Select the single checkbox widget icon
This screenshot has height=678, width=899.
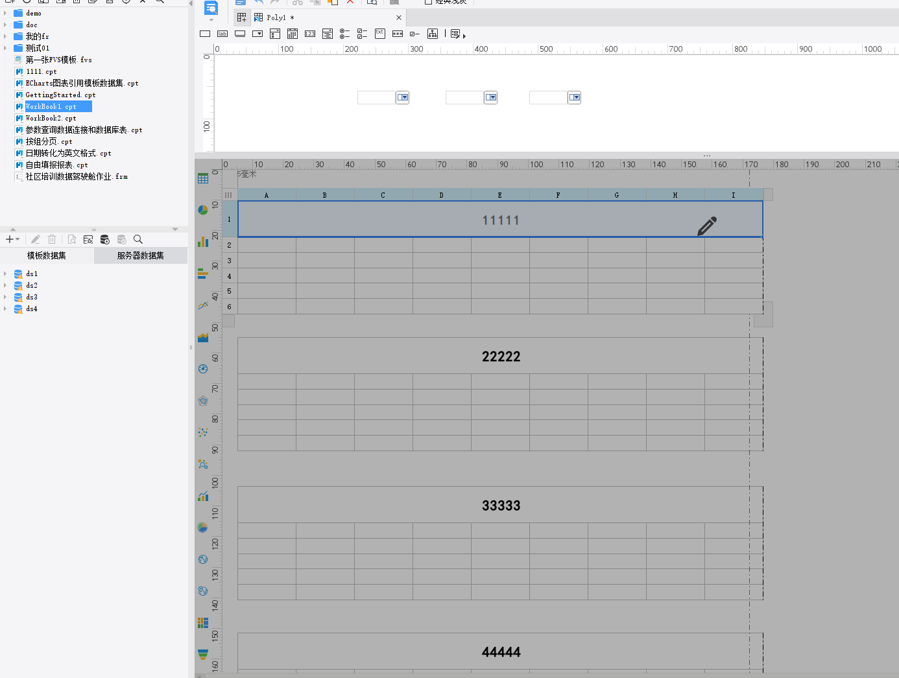(x=415, y=34)
